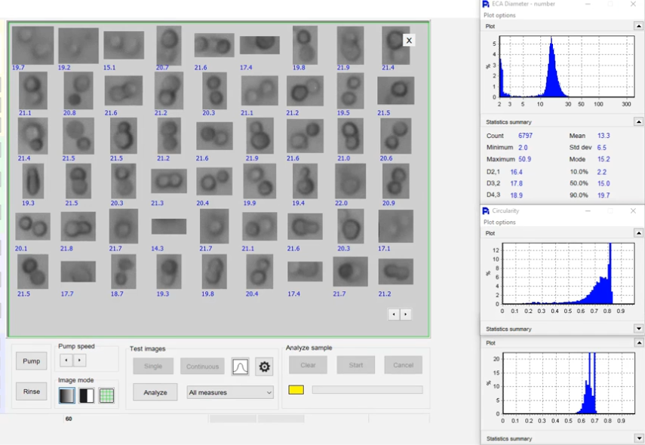645x445 pixels.
Task: Click the Start button under Analyze sample
Action: point(356,365)
